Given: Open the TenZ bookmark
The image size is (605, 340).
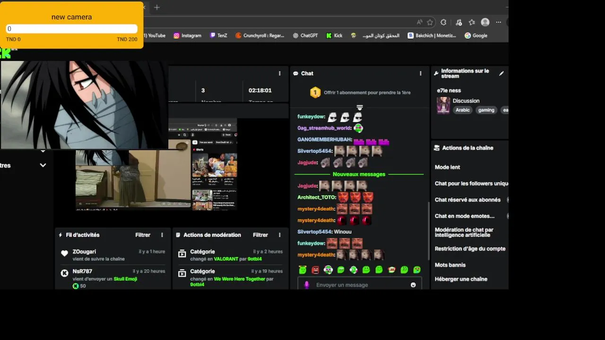Looking at the screenshot, I should pyautogui.click(x=218, y=35).
